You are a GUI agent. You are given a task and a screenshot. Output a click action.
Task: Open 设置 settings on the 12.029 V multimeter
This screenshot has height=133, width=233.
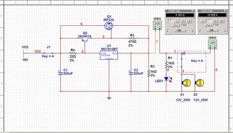click(212, 30)
